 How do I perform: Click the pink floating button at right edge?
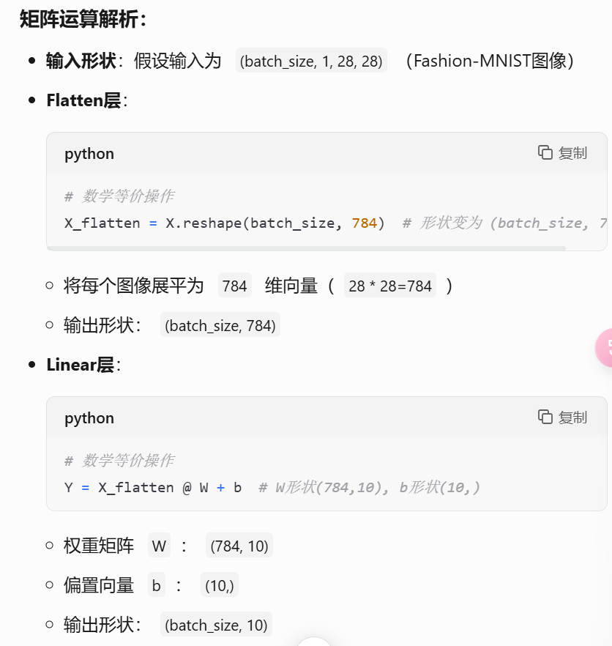click(x=605, y=348)
